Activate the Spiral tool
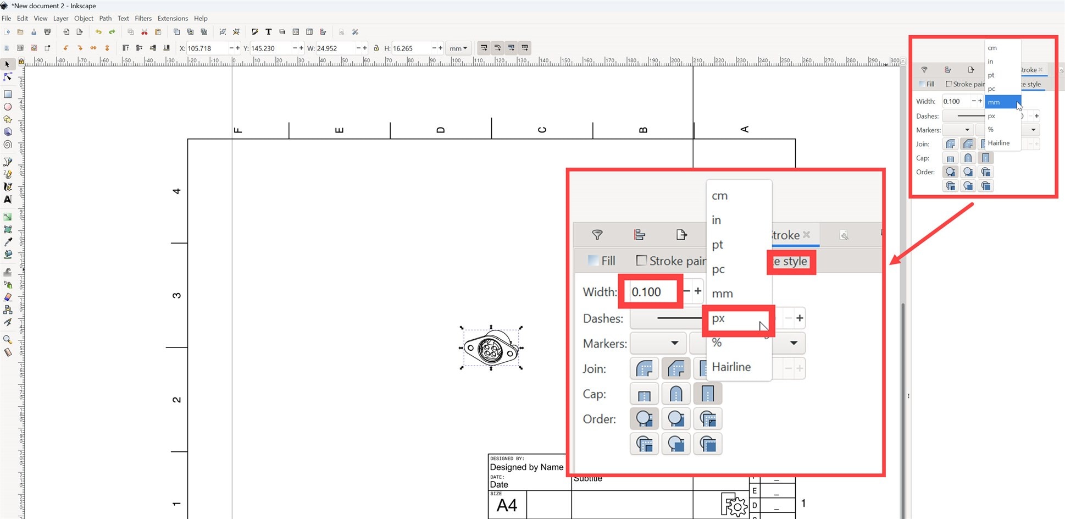Viewport: 1065px width, 519px height. point(8,145)
